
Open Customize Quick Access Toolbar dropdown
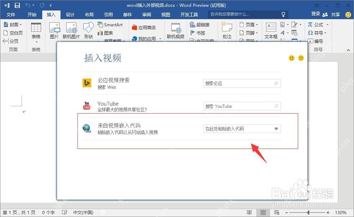[50, 5]
